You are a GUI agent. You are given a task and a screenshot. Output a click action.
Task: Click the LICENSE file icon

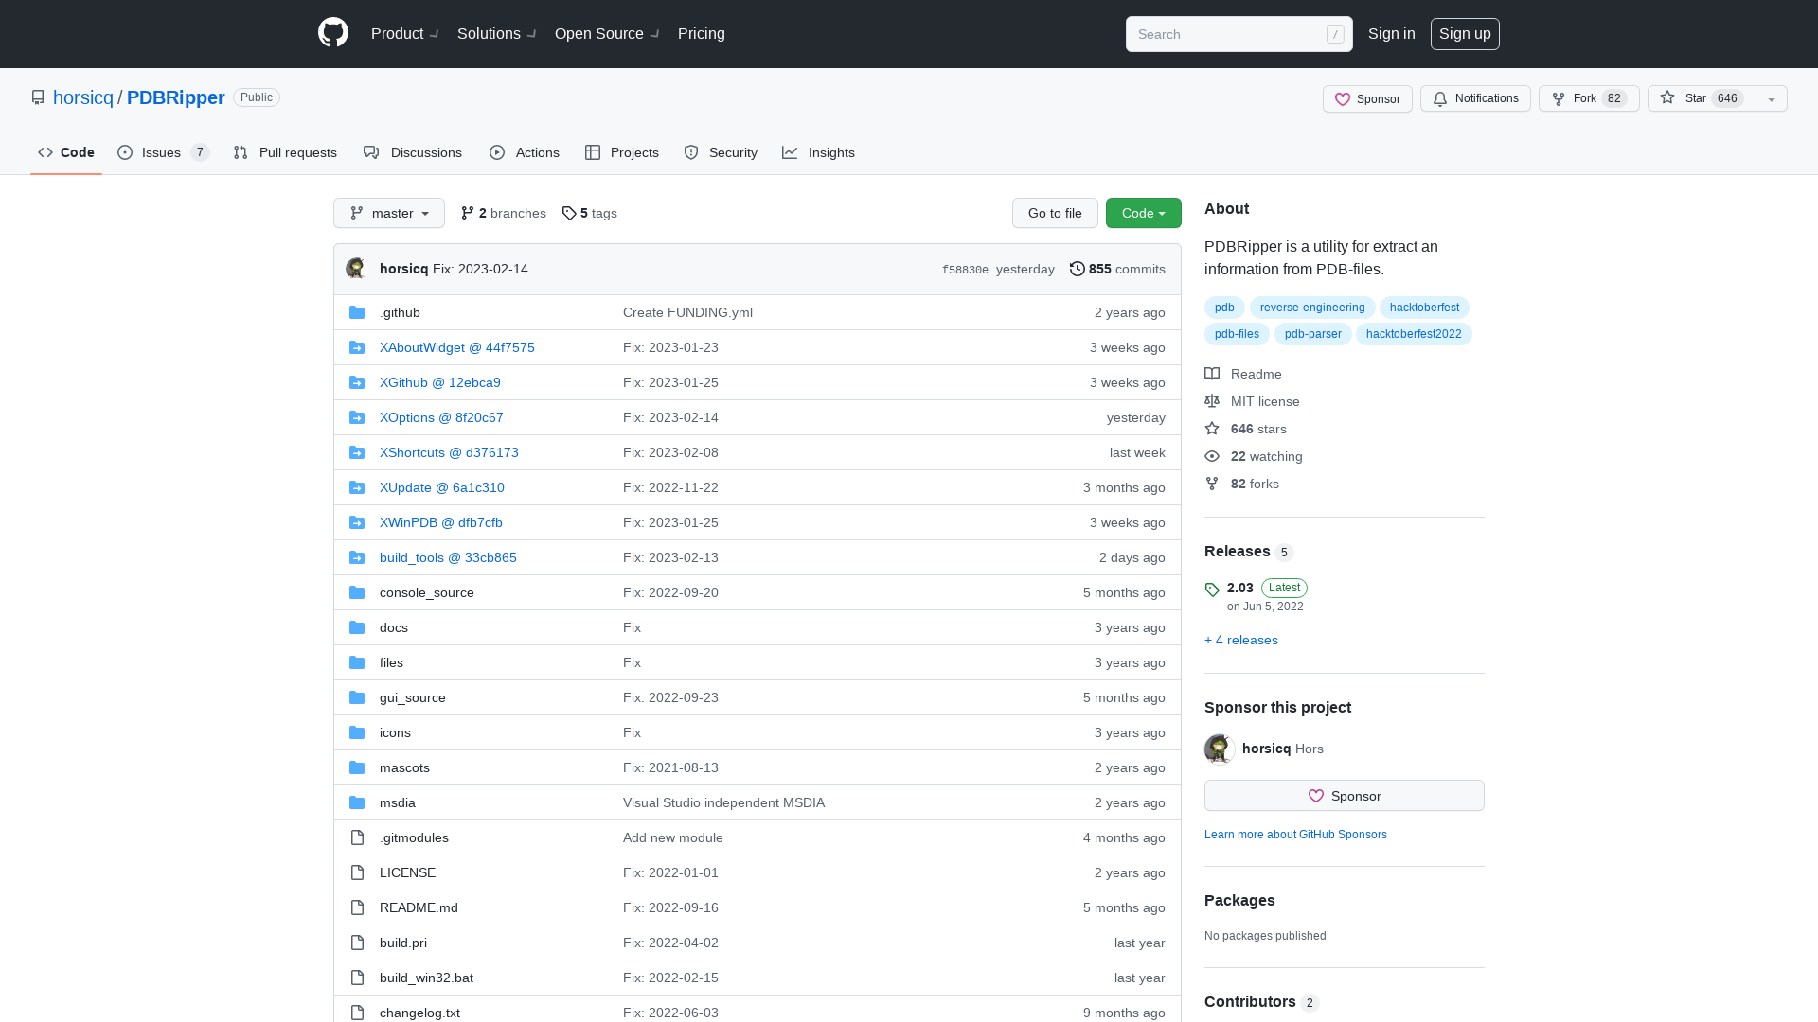pyautogui.click(x=357, y=872)
